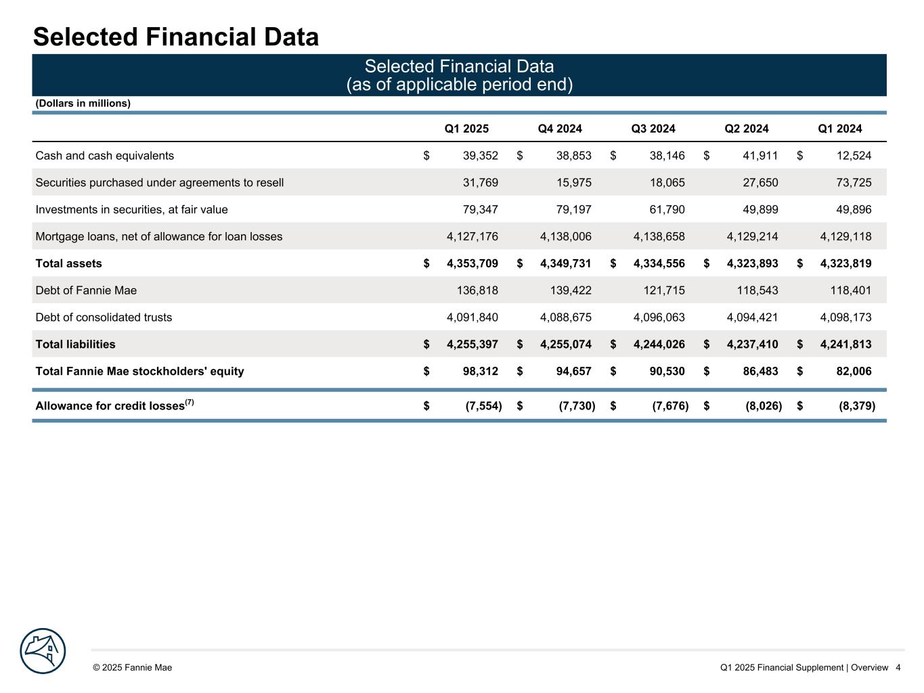Viewport: 924px width, 693px height.
Task: Click the Selected Financial Data page title
Action: [176, 37]
